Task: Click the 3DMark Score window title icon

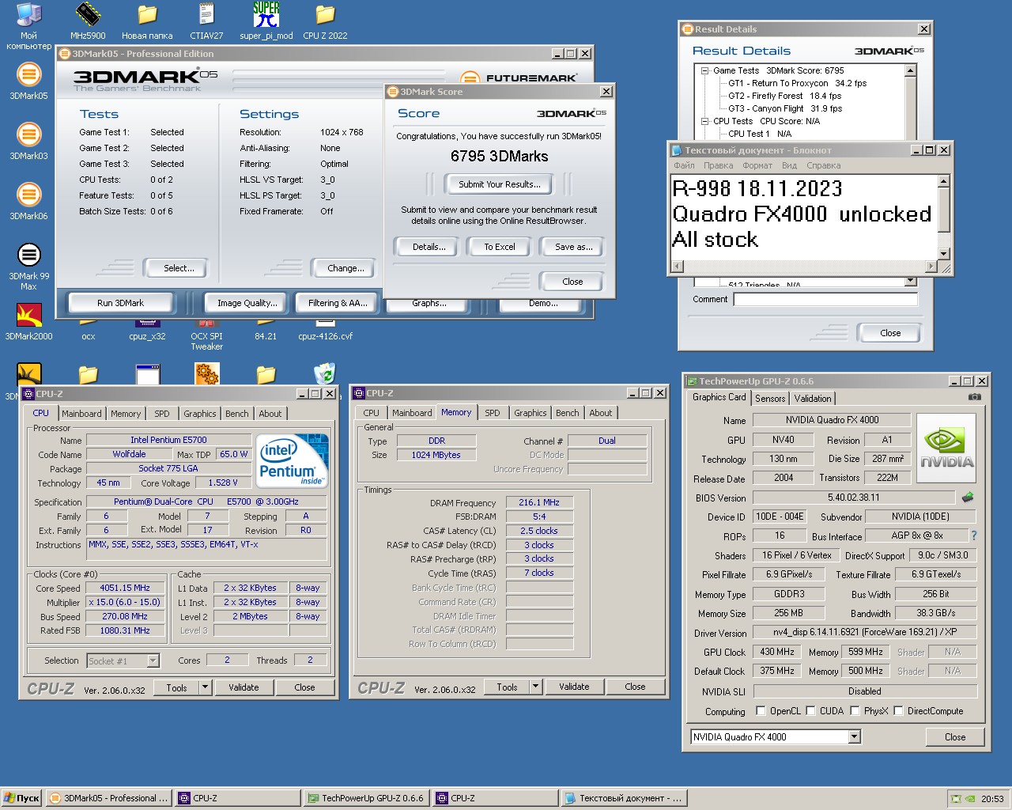Action: [393, 92]
